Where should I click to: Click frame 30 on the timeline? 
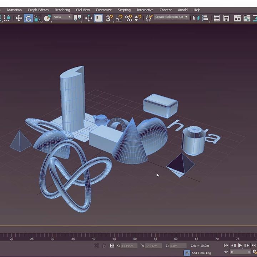pos(52,239)
